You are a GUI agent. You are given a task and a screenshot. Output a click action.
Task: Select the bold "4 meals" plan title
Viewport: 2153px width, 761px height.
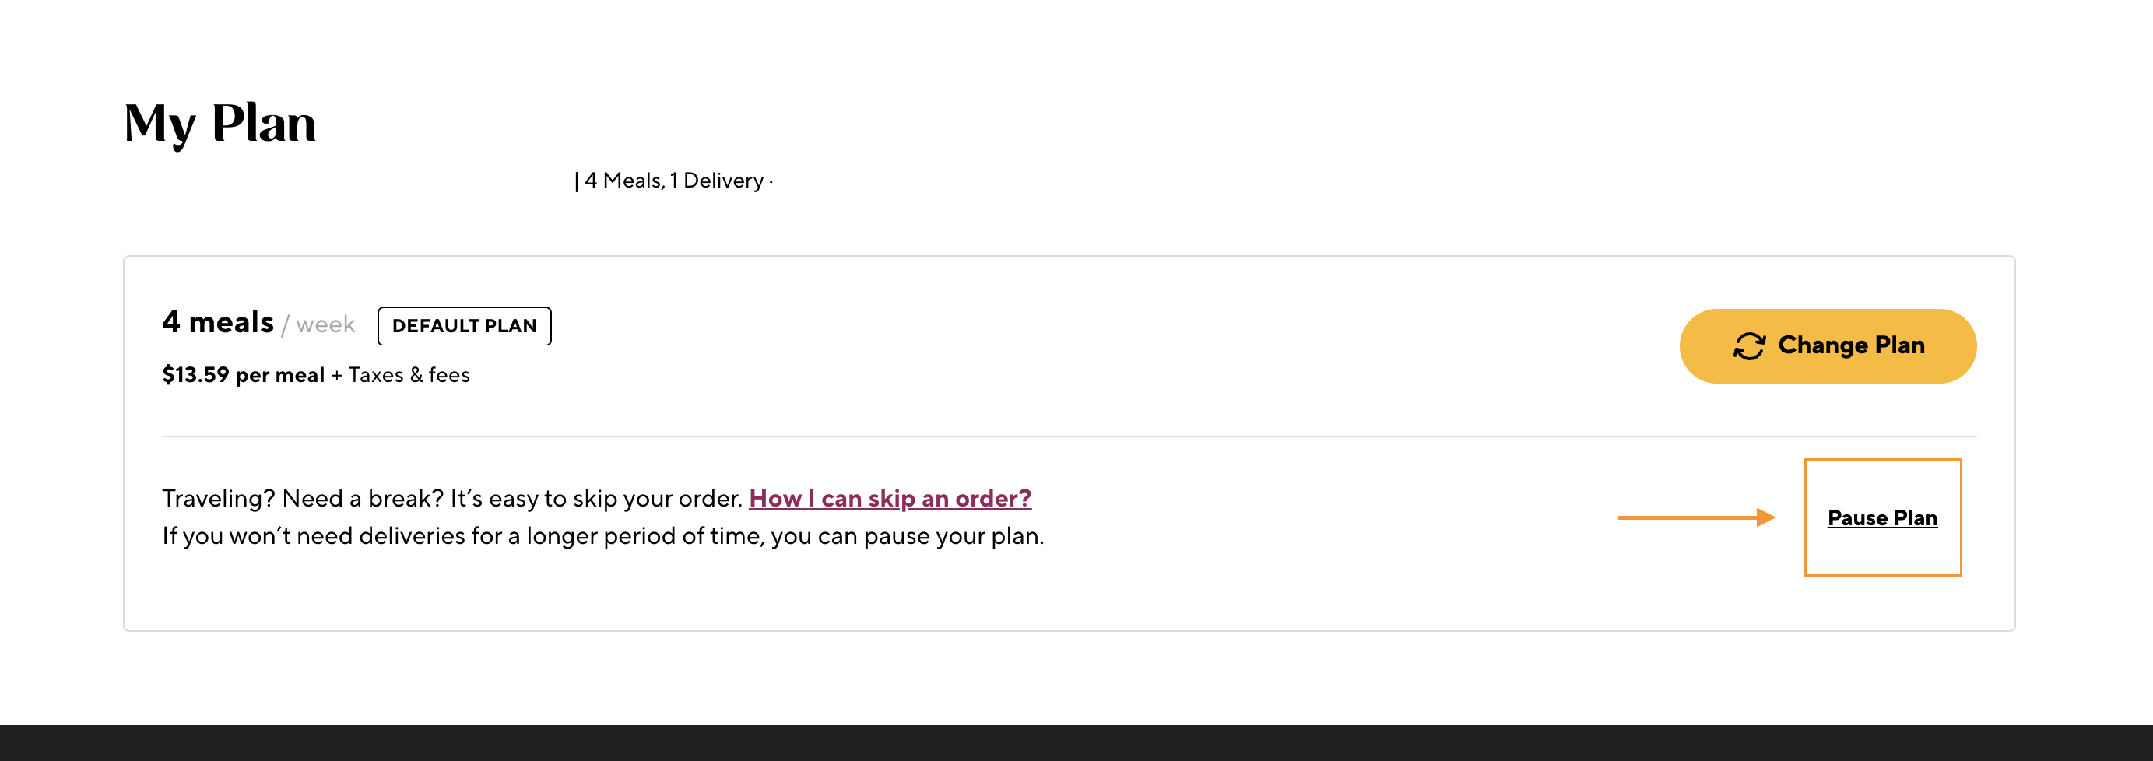(218, 322)
